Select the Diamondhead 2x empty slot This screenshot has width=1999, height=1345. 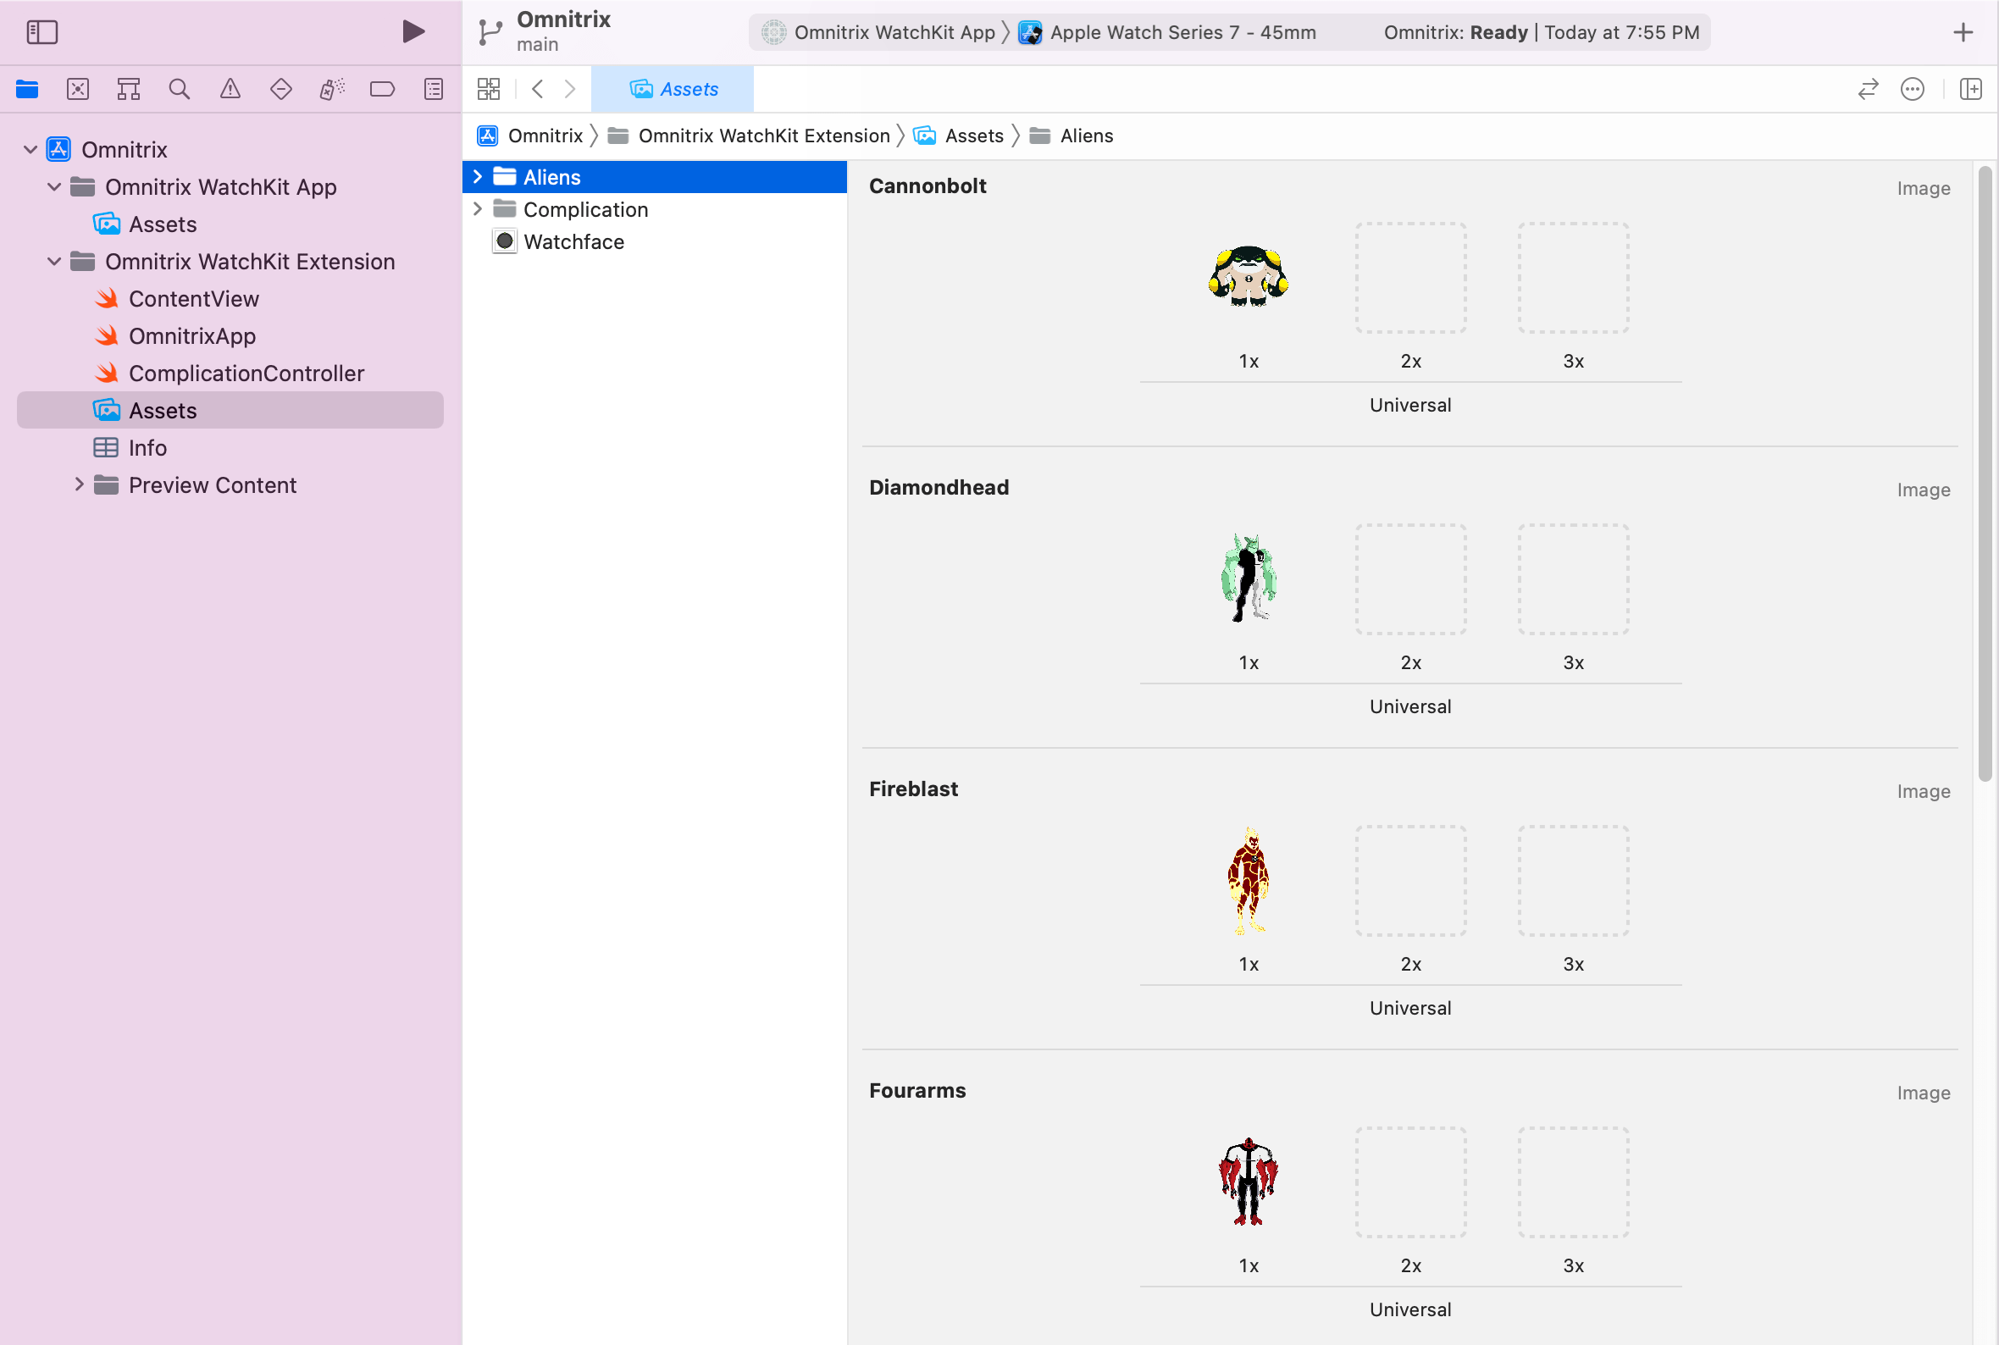[1410, 579]
